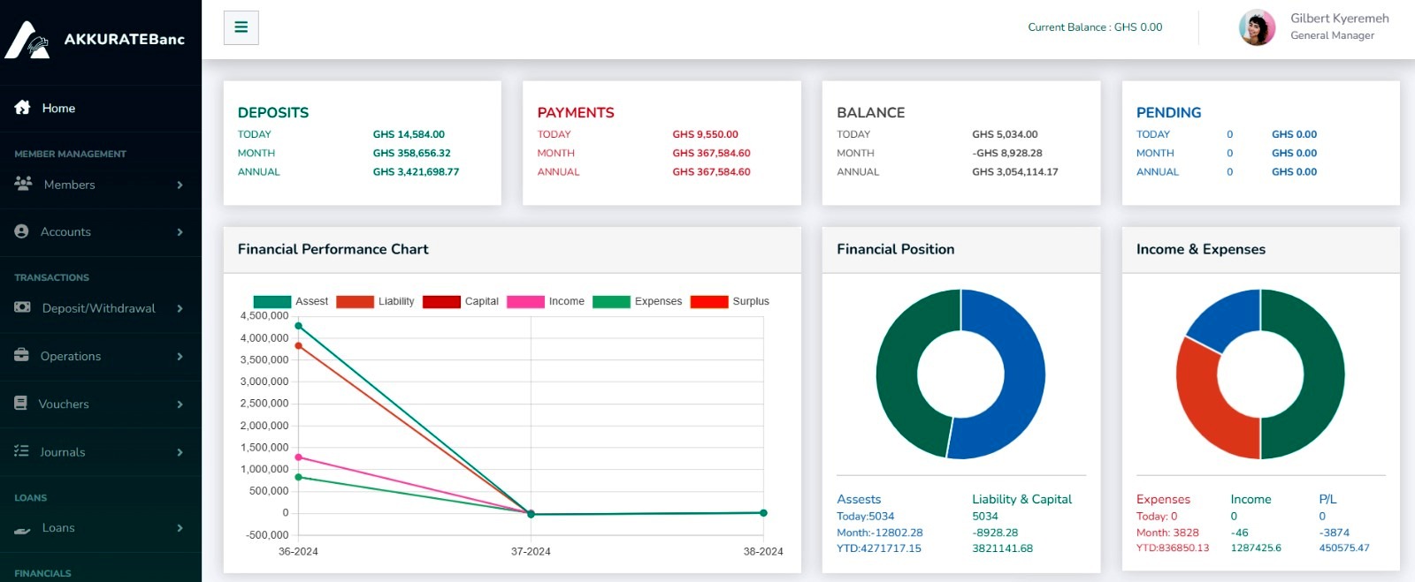Screen dimensions: 1415x582
Task: Hide the Liability series via legend
Action: coord(374,301)
